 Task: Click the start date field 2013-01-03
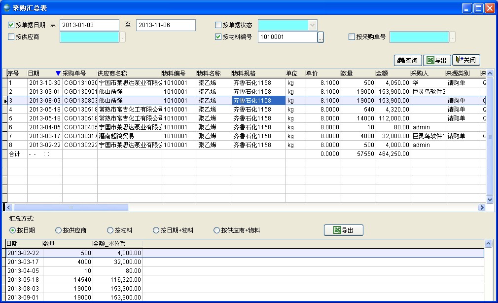(x=89, y=25)
